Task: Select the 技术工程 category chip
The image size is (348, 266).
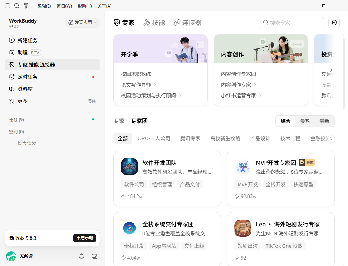Action: [290, 138]
